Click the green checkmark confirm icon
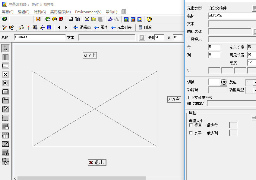 click(4, 19)
